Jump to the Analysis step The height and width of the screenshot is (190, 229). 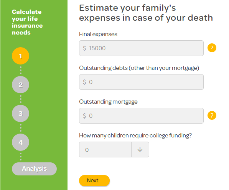click(x=34, y=169)
